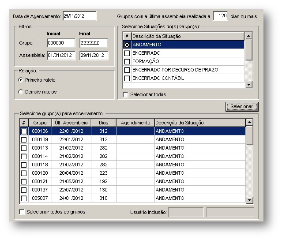The width and height of the screenshot is (282, 240).
Task: Click the Dias column header
Action: 104,123
